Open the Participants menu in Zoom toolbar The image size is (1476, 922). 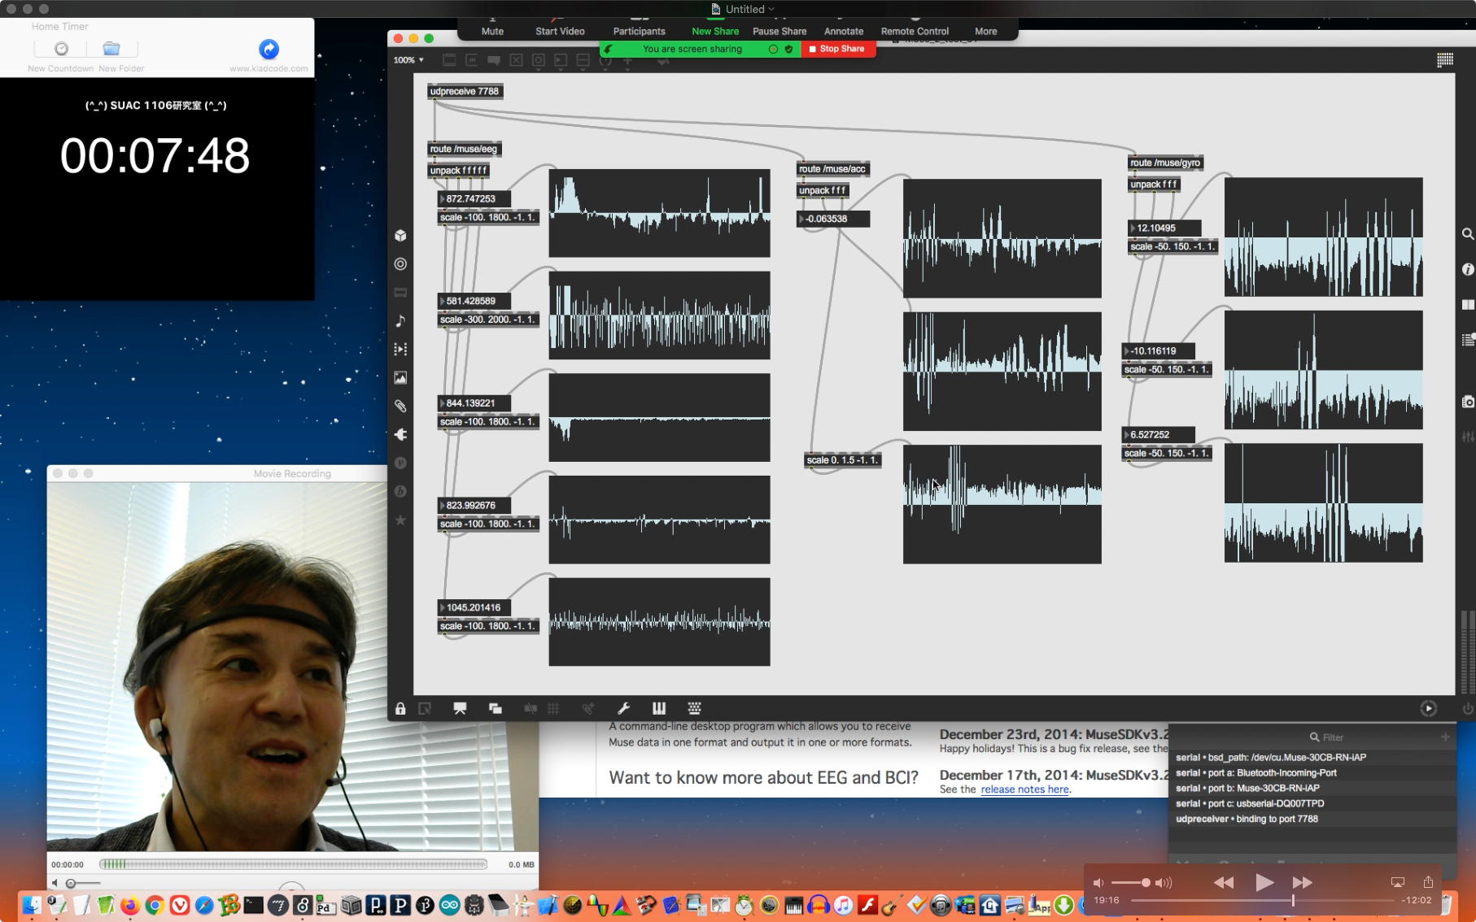click(639, 31)
